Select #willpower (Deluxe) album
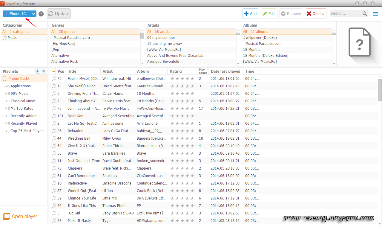Screen dimensions: 382x227 [x=287, y=38]
